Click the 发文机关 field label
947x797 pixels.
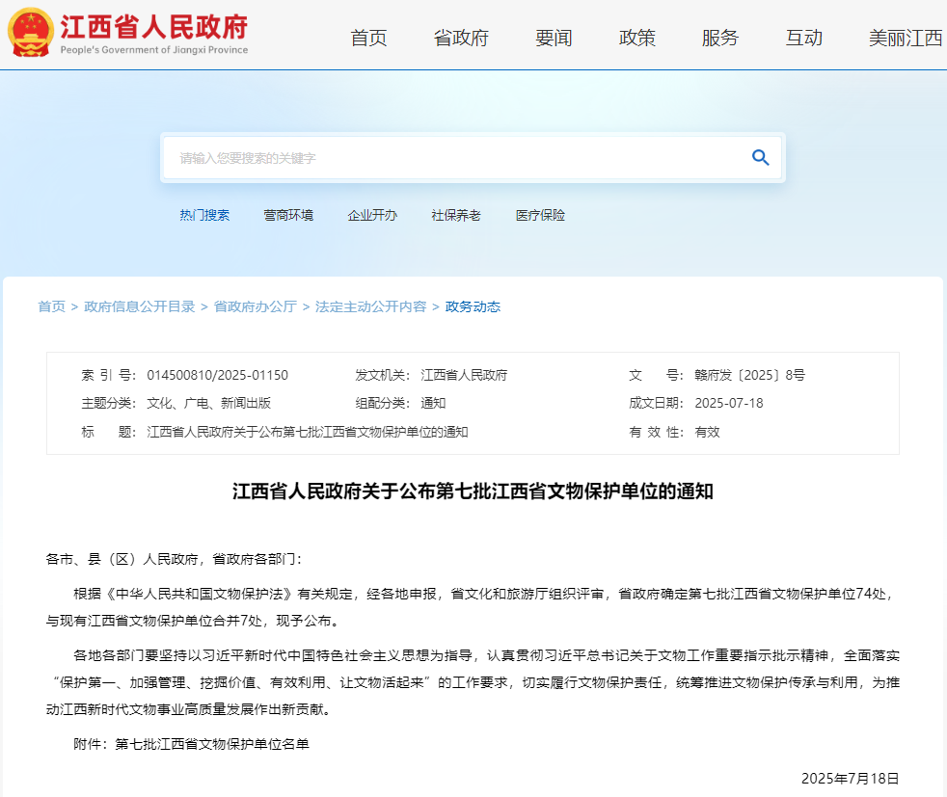(x=382, y=375)
